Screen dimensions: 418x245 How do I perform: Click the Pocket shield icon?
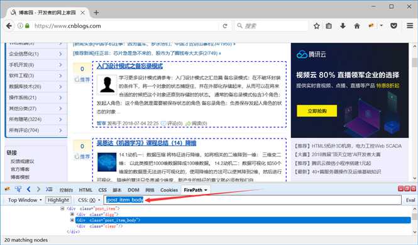(x=393, y=26)
